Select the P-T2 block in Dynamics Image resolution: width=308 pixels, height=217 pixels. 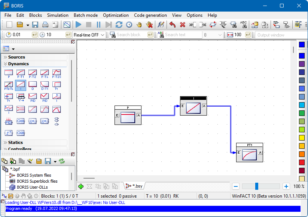[33, 74]
